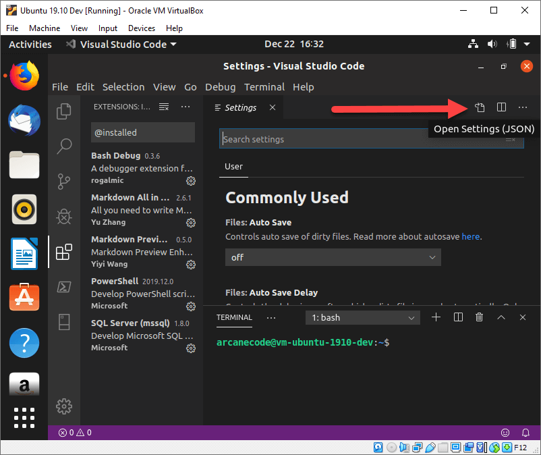Select the Bash Debug extension entry
The width and height of the screenshot is (541, 455).
click(142, 168)
